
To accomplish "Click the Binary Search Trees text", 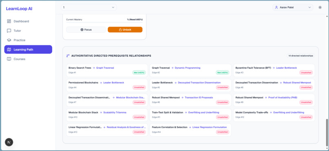I will point(80,68).
